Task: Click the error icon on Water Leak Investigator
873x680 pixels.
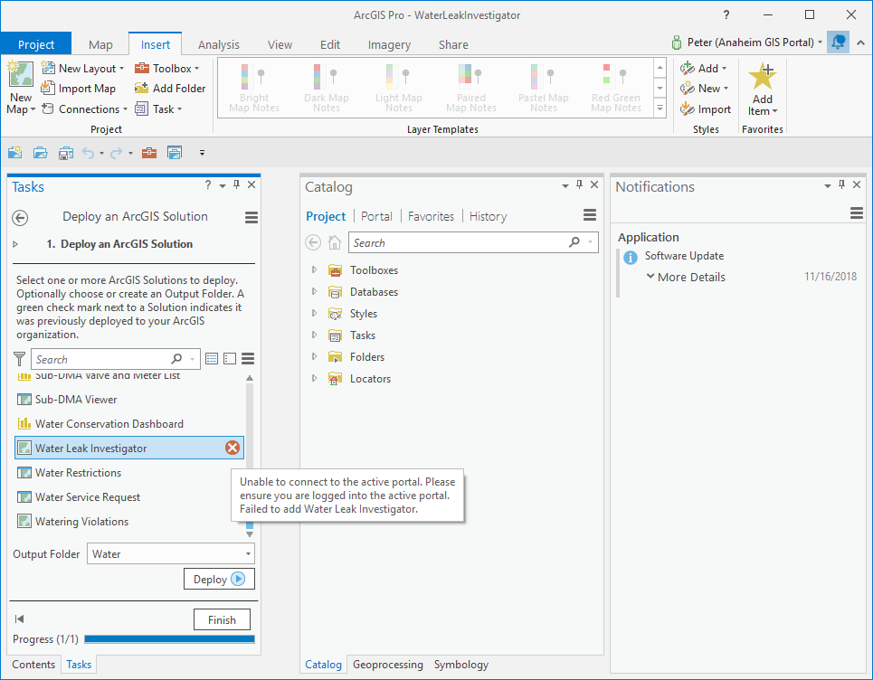Action: point(232,448)
